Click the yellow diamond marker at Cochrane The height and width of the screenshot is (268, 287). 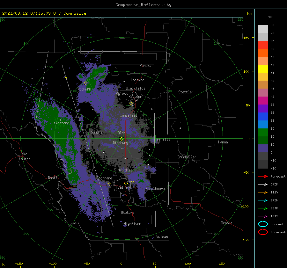pyautogui.click(x=109, y=184)
